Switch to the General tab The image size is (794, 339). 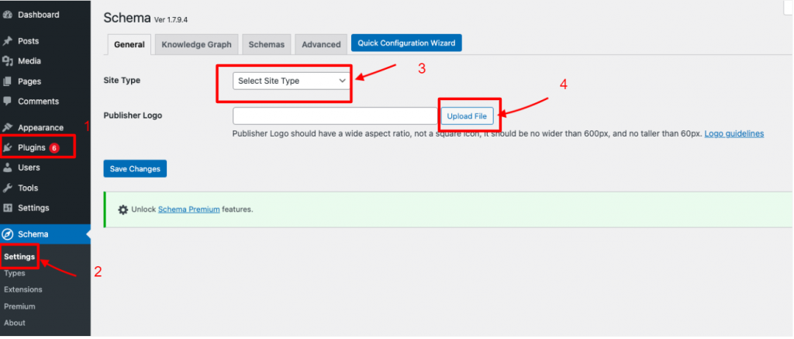tap(129, 44)
